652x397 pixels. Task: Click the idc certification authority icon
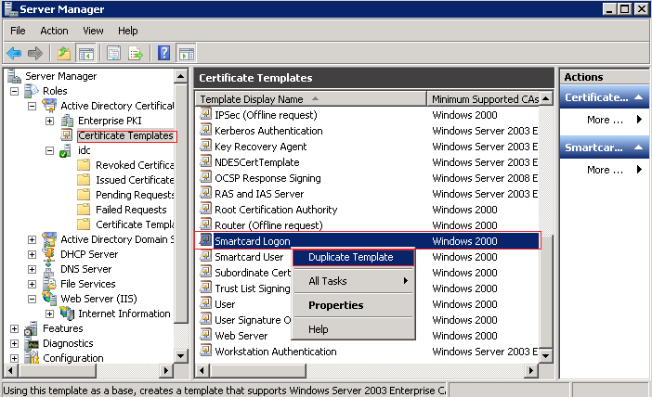click(x=65, y=150)
